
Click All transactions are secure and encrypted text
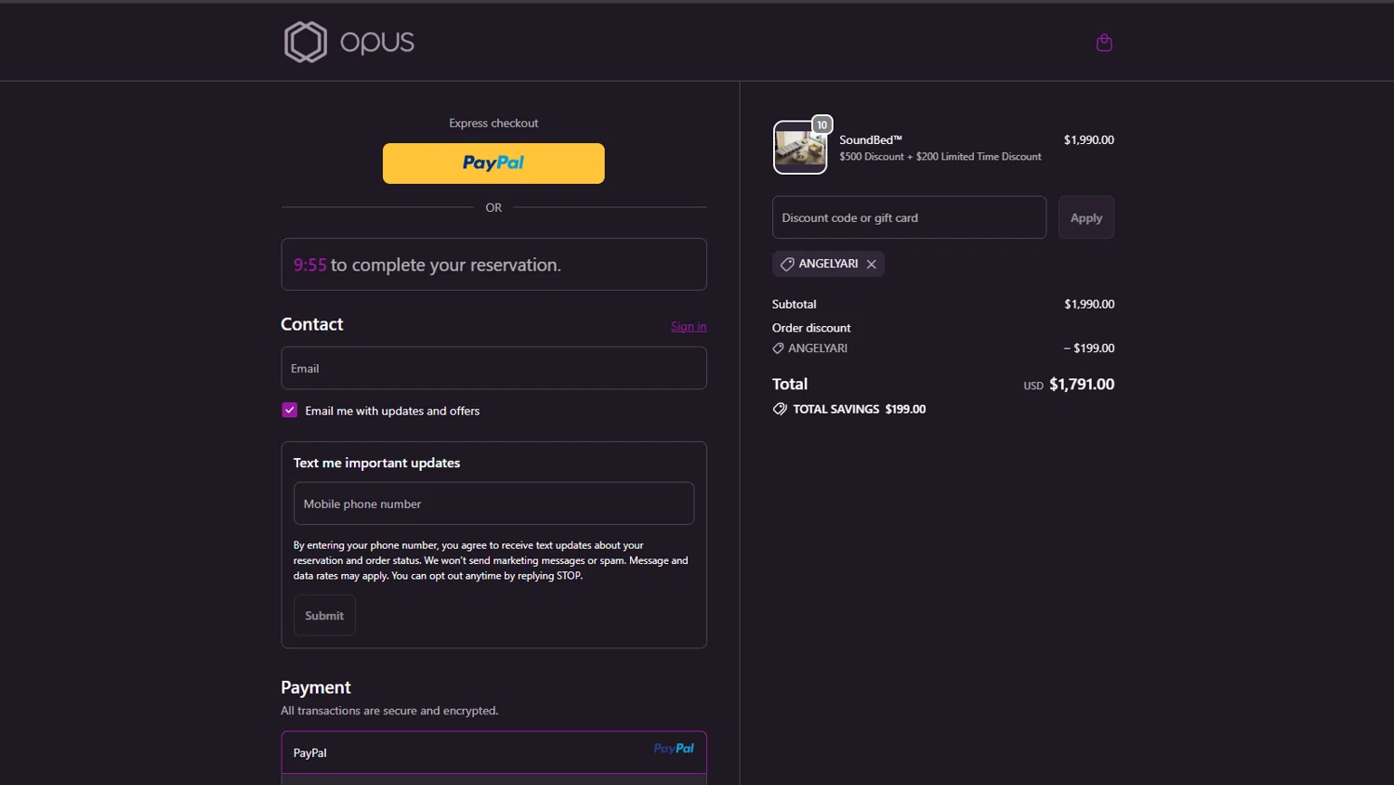pyautogui.click(x=389, y=711)
